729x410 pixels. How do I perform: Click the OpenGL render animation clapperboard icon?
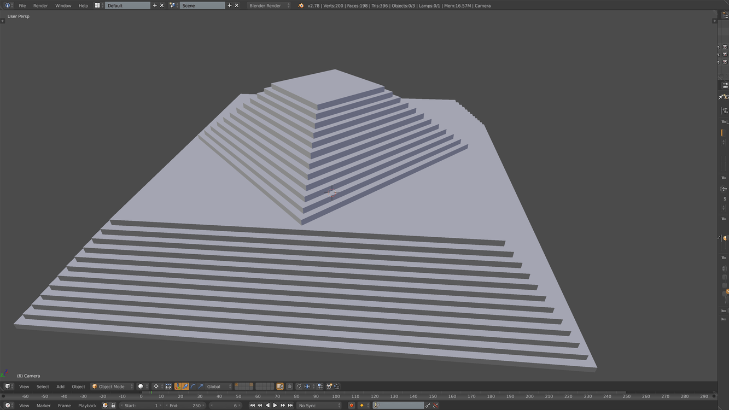[x=337, y=386]
